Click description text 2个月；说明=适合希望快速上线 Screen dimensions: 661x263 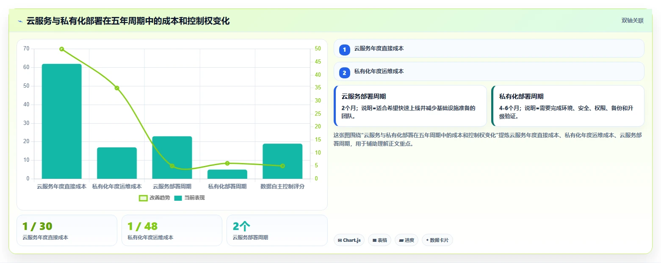[409, 112]
